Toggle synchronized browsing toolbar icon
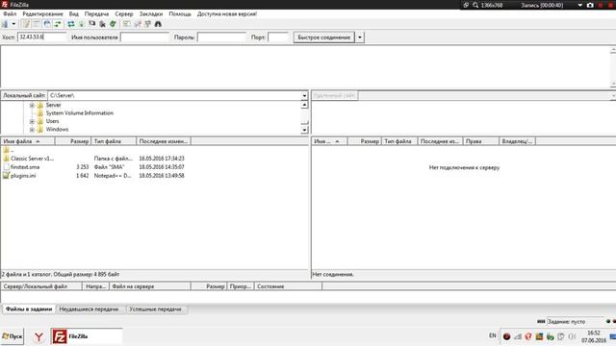Image resolution: width=616 pixels, height=346 pixels. 147,24
